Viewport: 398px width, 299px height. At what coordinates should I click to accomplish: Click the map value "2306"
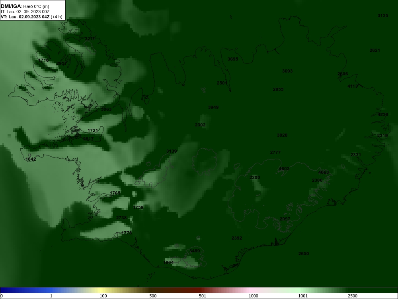(317, 180)
